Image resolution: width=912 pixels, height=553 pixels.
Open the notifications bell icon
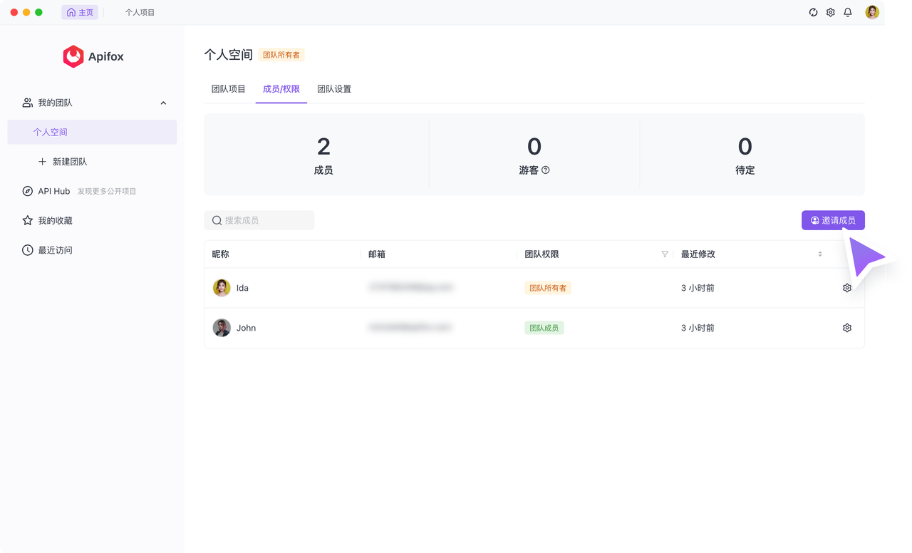pos(848,12)
